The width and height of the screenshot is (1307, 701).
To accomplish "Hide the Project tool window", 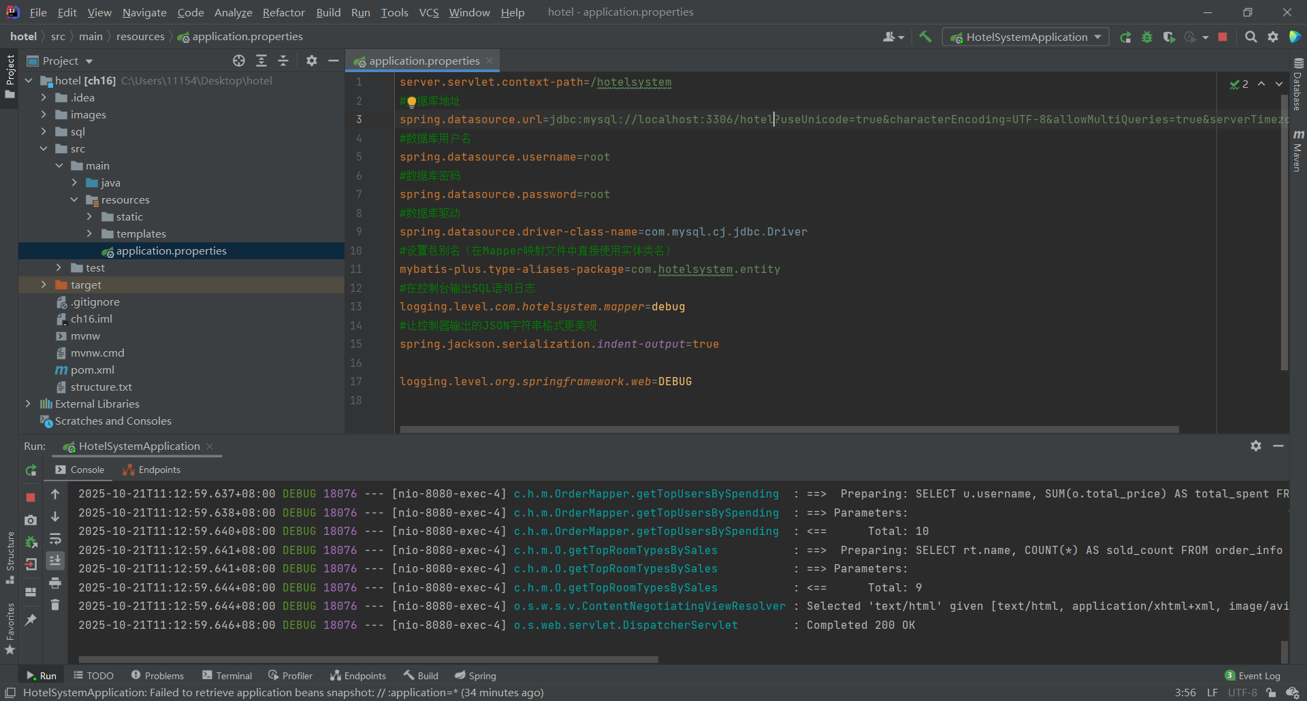I will click(x=334, y=61).
